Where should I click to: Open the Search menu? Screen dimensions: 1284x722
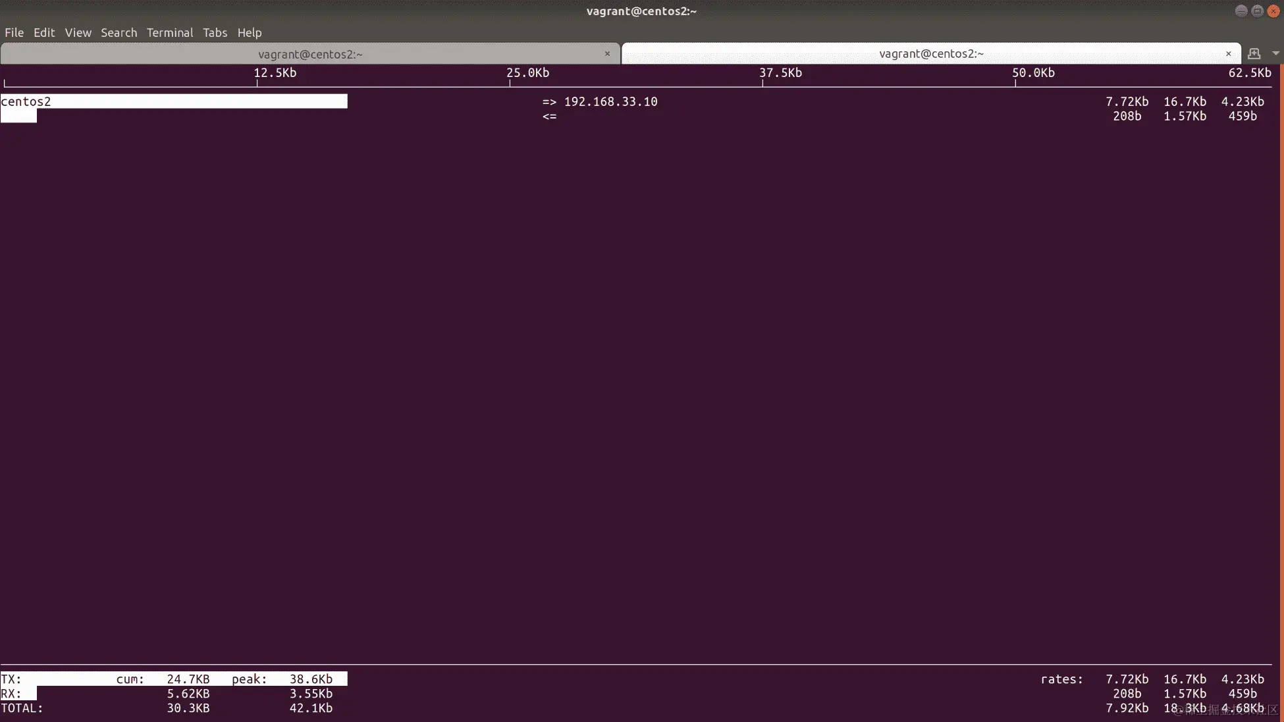pos(119,32)
